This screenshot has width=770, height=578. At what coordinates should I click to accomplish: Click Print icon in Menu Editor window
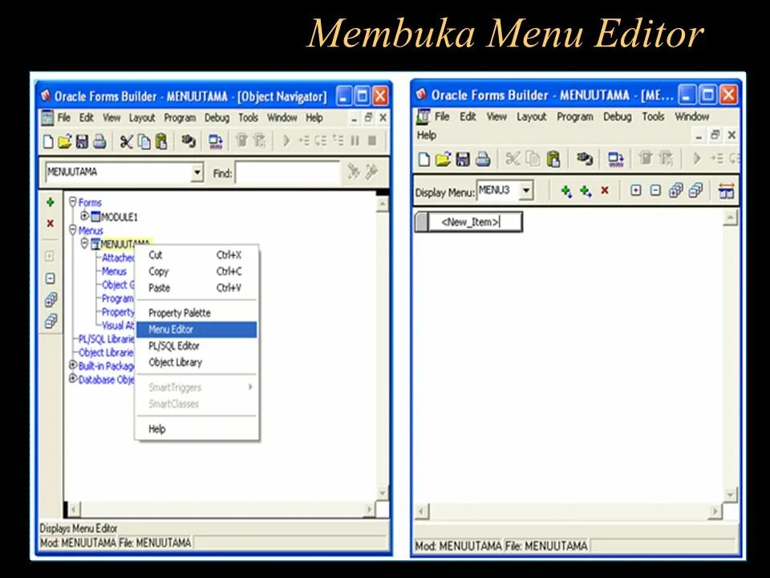point(483,159)
